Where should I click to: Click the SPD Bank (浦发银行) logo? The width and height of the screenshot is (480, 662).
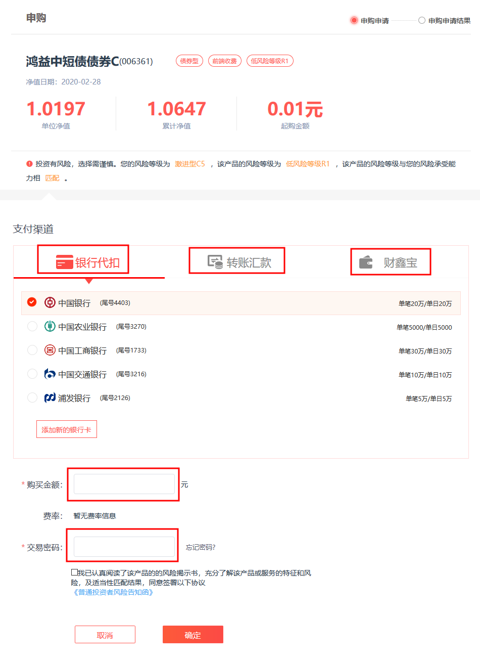point(50,398)
